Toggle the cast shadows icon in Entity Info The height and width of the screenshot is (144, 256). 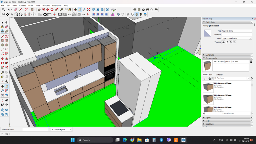pos(231,42)
